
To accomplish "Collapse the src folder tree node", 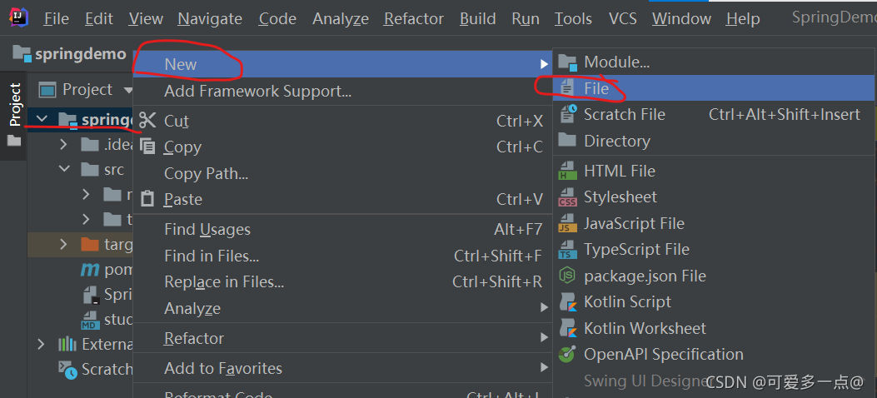I will [x=64, y=170].
